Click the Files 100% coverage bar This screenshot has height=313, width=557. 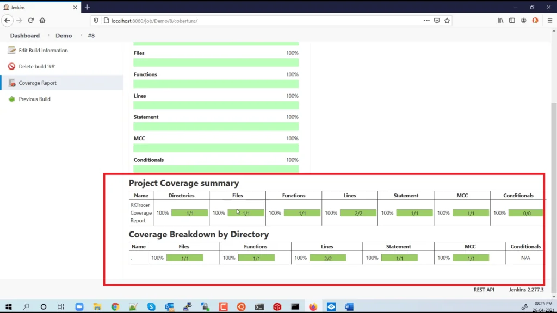coord(216,62)
